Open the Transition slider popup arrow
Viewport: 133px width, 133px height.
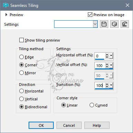pyautogui.click(x=111, y=86)
